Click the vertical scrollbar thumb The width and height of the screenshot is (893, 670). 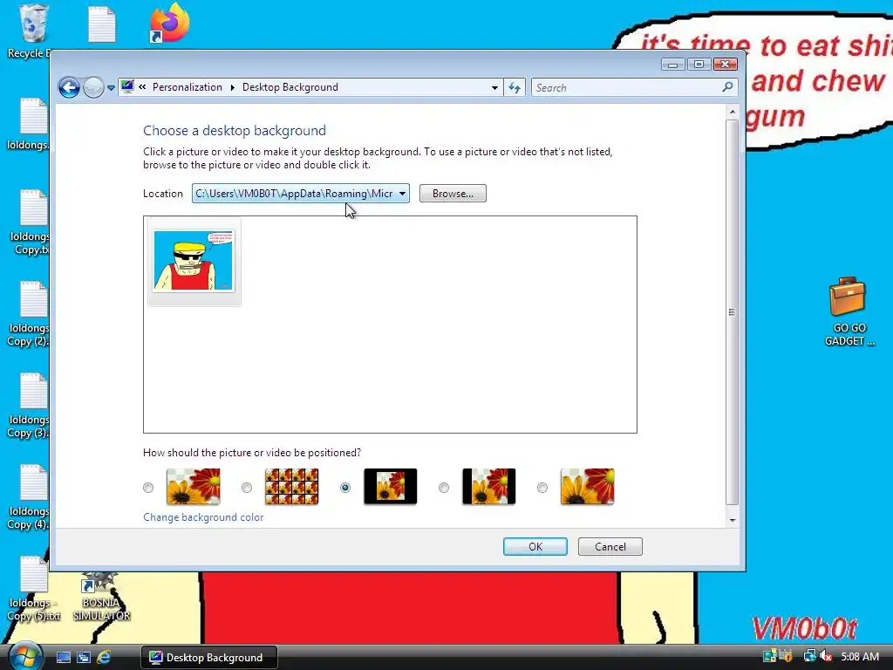click(x=733, y=312)
